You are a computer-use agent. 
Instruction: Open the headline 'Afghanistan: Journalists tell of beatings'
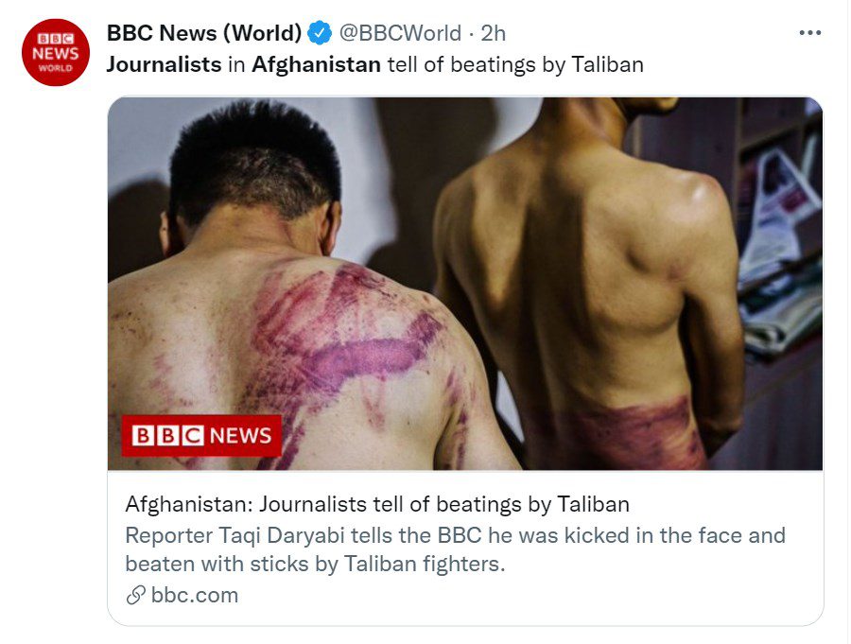click(377, 504)
